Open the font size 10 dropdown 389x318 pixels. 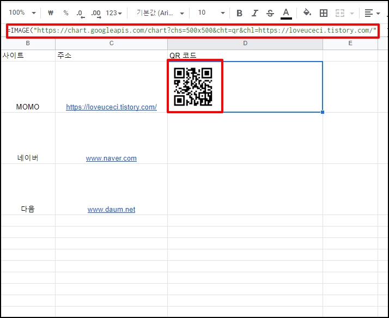pos(211,13)
